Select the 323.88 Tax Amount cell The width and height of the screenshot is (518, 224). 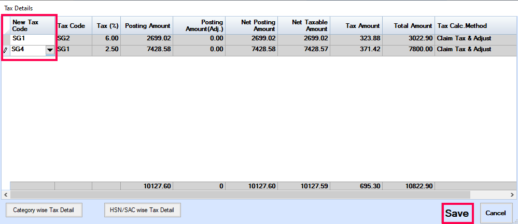356,39
